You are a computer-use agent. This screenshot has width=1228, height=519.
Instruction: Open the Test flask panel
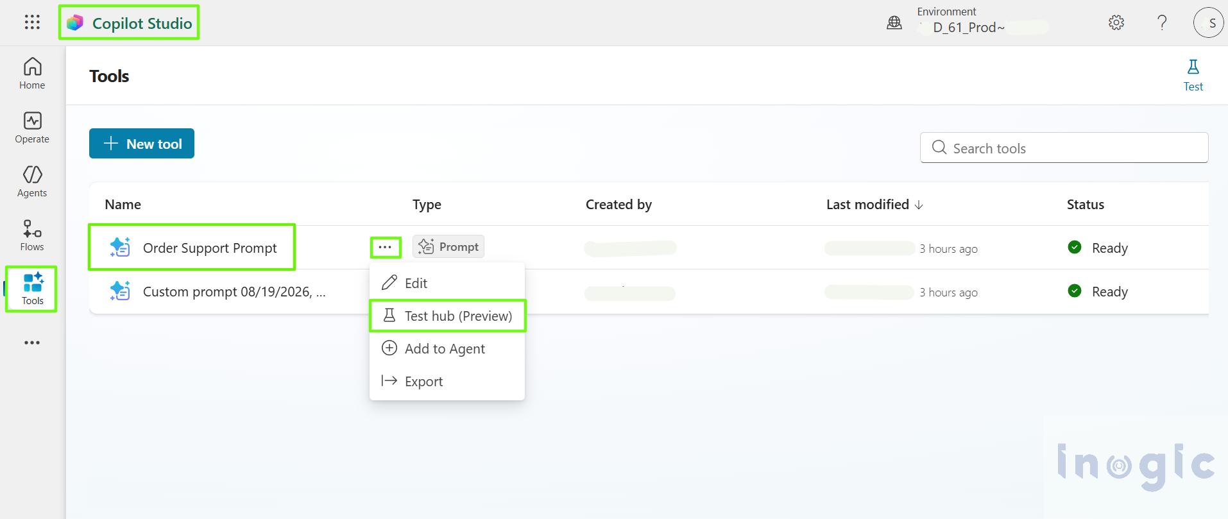tap(1193, 75)
